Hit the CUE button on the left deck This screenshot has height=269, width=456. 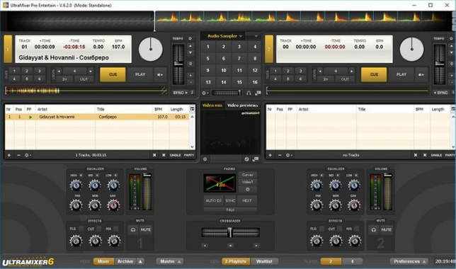[x=113, y=75]
